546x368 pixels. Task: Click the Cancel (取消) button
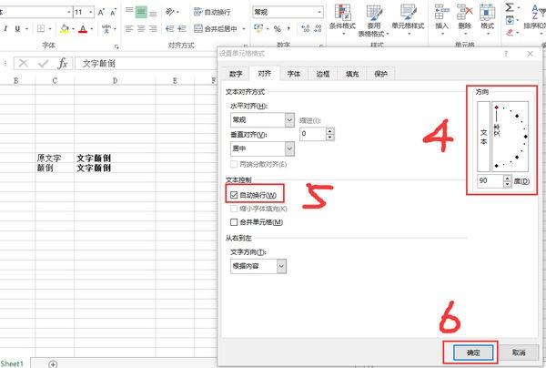518,352
